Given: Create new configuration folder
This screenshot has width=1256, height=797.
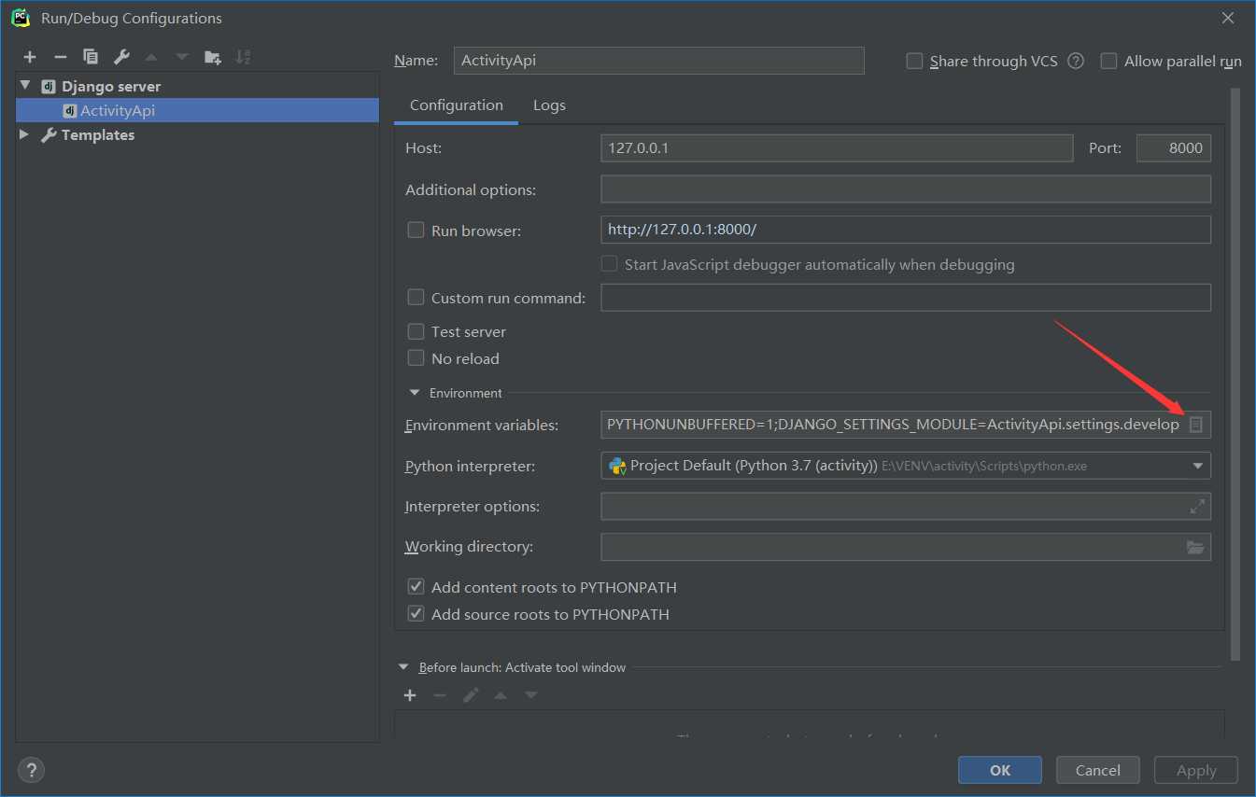Looking at the screenshot, I should 213,57.
